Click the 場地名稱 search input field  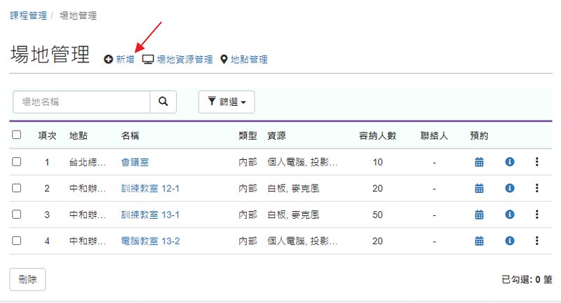point(81,102)
